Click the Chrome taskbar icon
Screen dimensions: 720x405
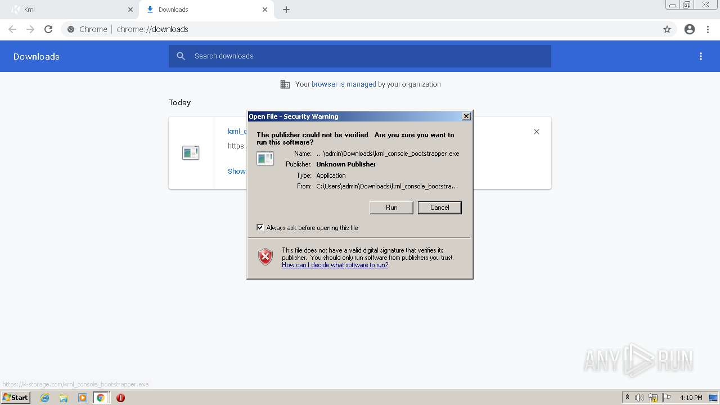click(x=101, y=398)
